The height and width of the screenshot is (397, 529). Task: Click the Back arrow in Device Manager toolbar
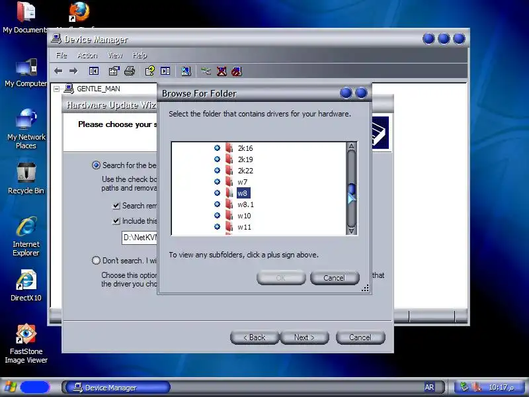[x=58, y=71]
